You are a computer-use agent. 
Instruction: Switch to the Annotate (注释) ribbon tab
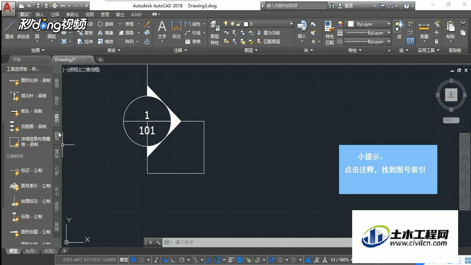[x=55, y=15]
